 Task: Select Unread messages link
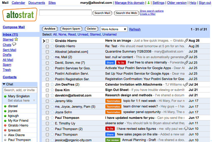point(83,35)
